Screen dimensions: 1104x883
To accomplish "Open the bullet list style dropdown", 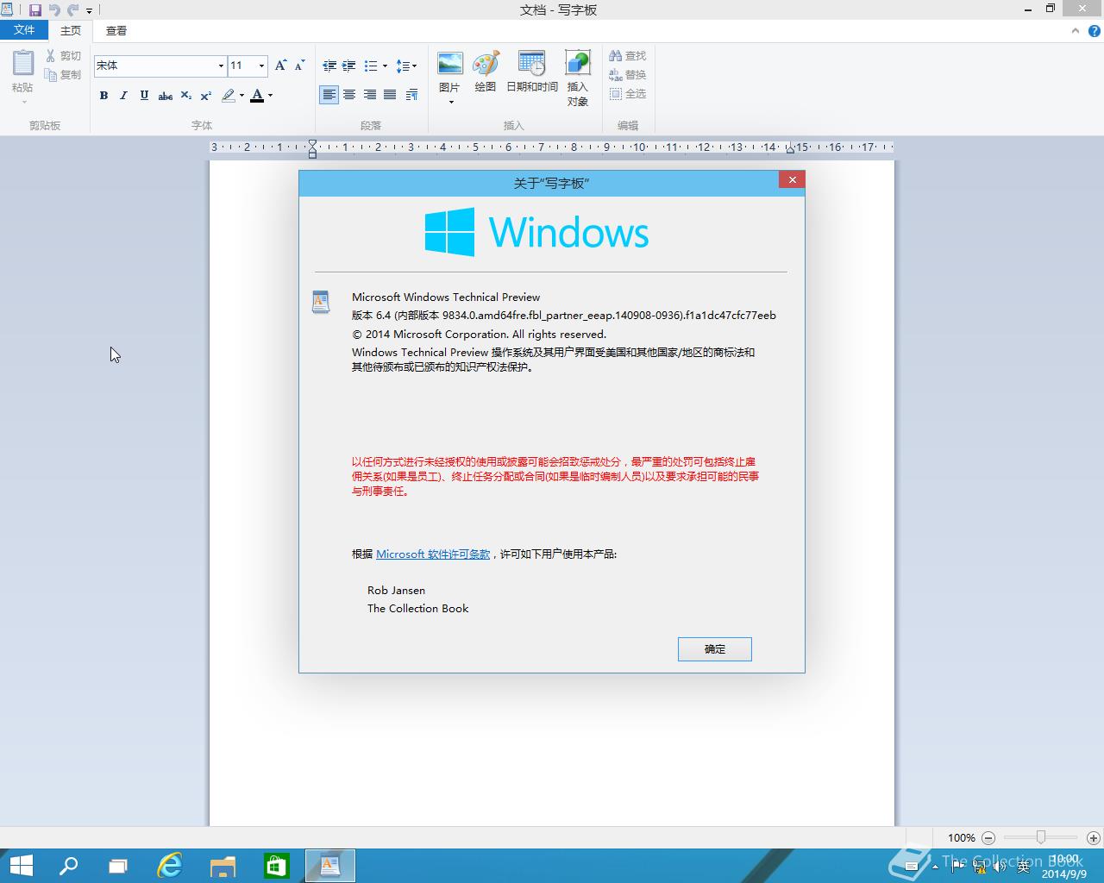I will point(385,66).
